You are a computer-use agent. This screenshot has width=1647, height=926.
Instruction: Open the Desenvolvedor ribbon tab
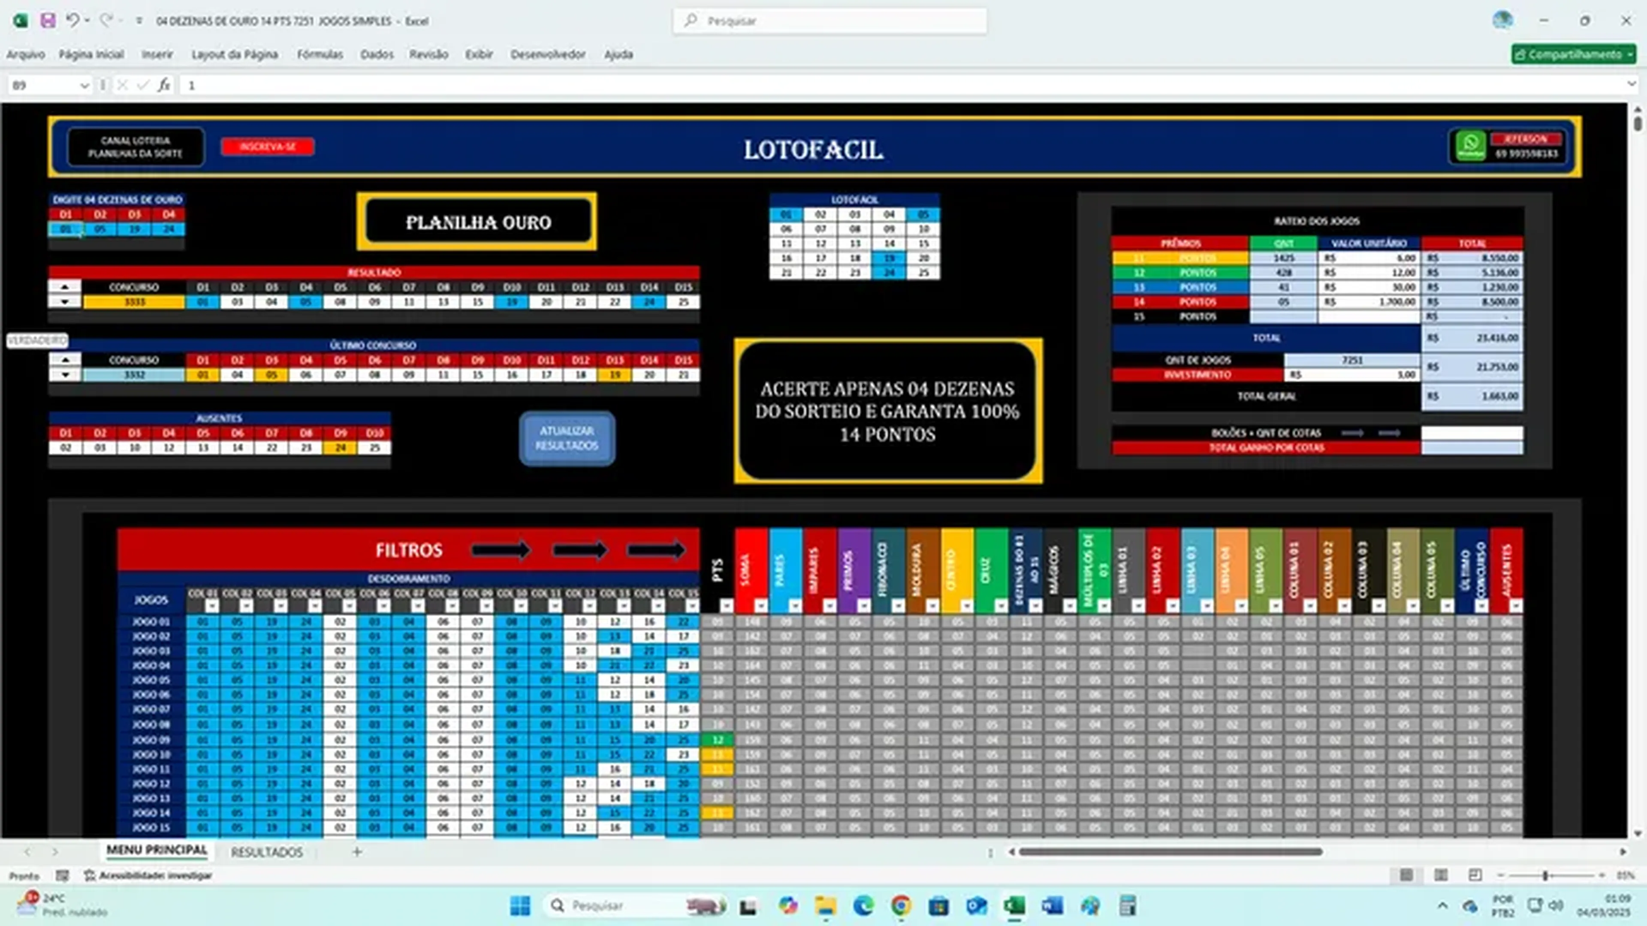548,54
